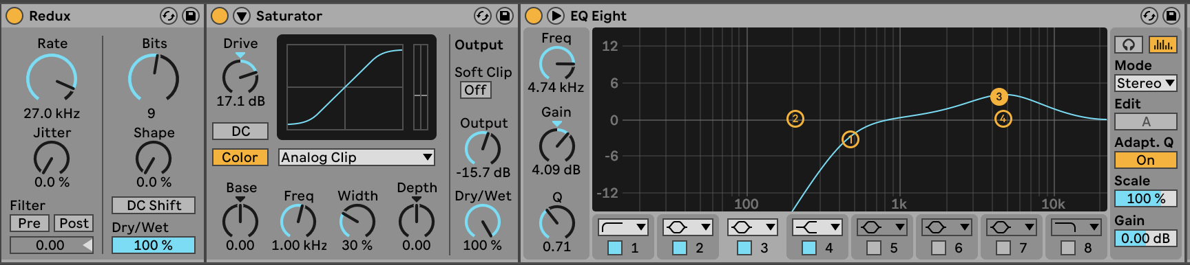The height and width of the screenshot is (265, 1190).
Task: Click the Redux hot-swap preset icon
Action: [x=169, y=16]
